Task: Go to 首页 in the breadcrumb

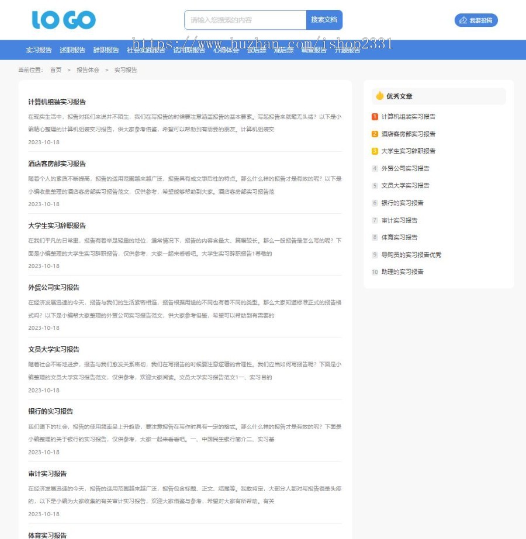Action: click(x=56, y=70)
